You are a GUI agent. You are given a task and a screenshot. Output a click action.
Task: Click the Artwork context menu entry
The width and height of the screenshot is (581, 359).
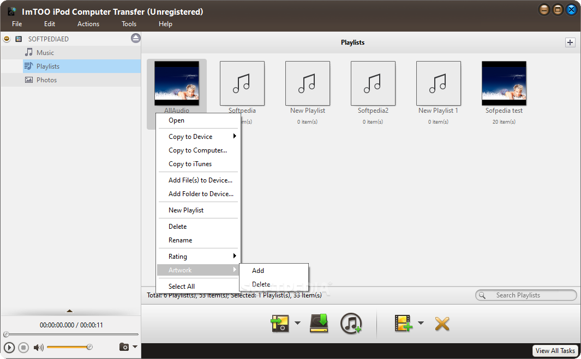pos(198,270)
